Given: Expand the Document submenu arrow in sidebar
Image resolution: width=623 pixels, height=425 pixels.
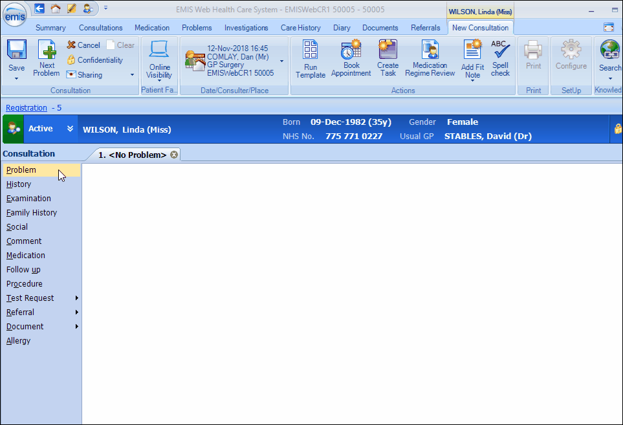Looking at the screenshot, I should 77,327.
